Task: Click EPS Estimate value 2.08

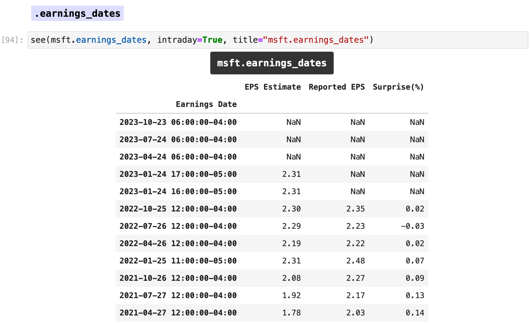Action: point(291,278)
